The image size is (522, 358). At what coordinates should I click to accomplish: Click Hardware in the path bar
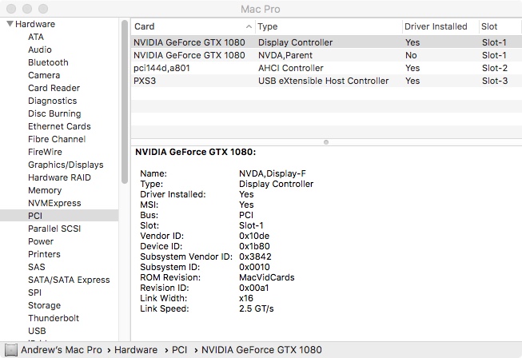click(136, 350)
